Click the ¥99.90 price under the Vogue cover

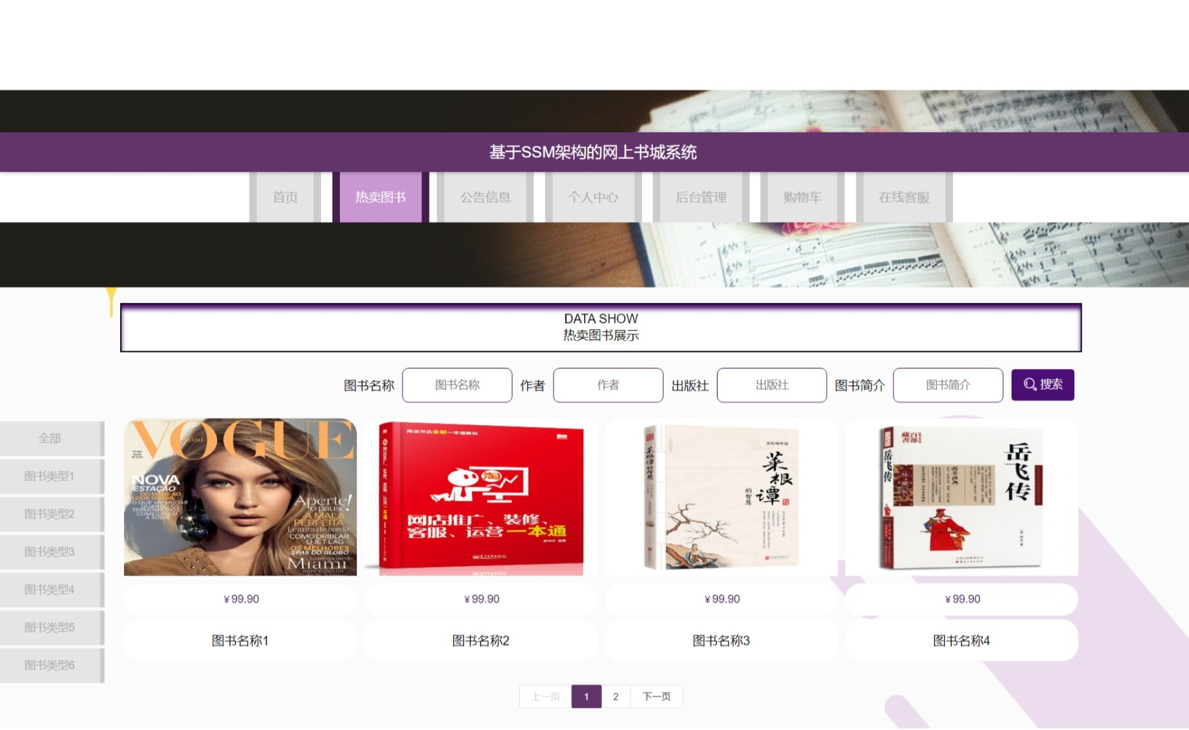point(241,599)
